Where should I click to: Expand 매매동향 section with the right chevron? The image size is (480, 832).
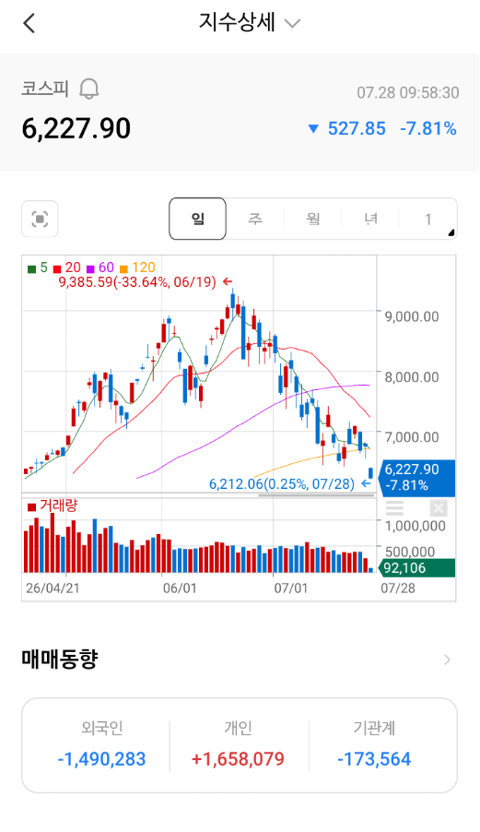pyautogui.click(x=447, y=660)
